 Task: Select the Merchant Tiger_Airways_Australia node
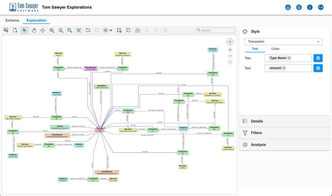[x=13, y=118]
